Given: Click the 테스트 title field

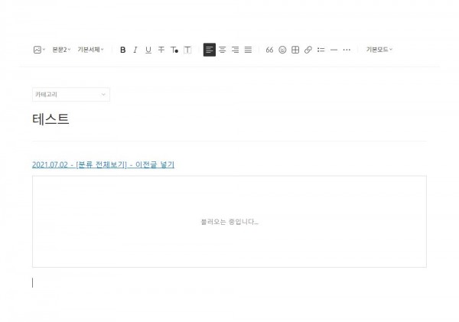Looking at the screenshot, I should [x=51, y=119].
